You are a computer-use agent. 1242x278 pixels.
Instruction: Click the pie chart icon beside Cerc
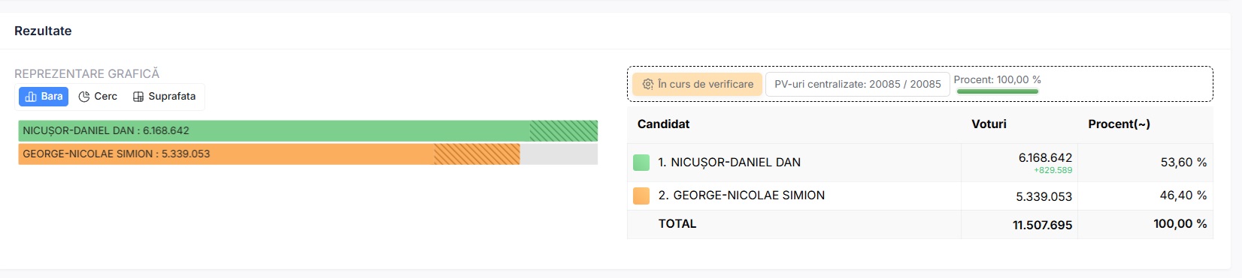pos(84,97)
